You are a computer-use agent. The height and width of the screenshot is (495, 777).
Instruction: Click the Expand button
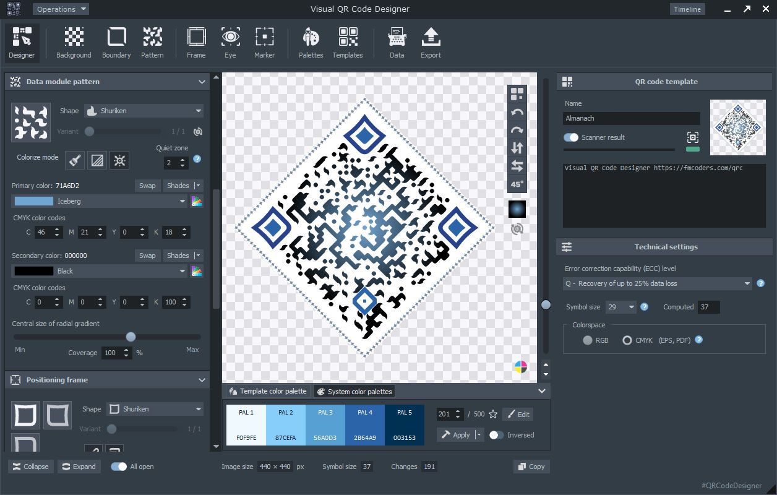pyautogui.click(x=80, y=467)
